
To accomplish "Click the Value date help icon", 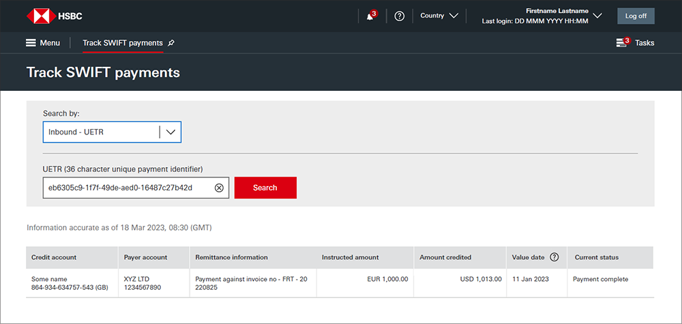I will [554, 257].
